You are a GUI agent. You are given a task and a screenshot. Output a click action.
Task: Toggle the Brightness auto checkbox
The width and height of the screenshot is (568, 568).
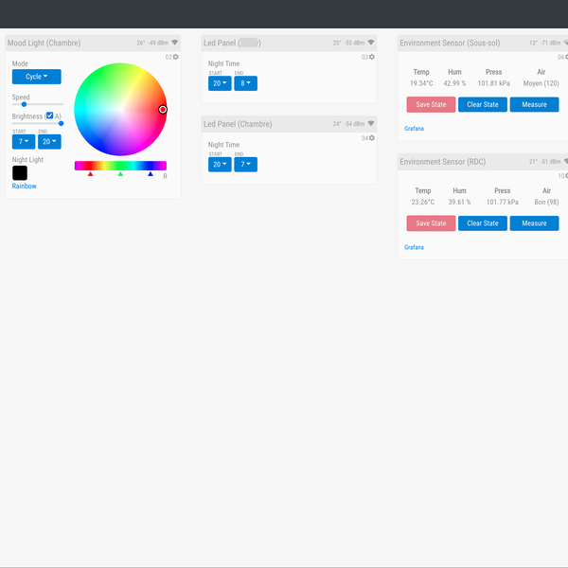click(49, 116)
